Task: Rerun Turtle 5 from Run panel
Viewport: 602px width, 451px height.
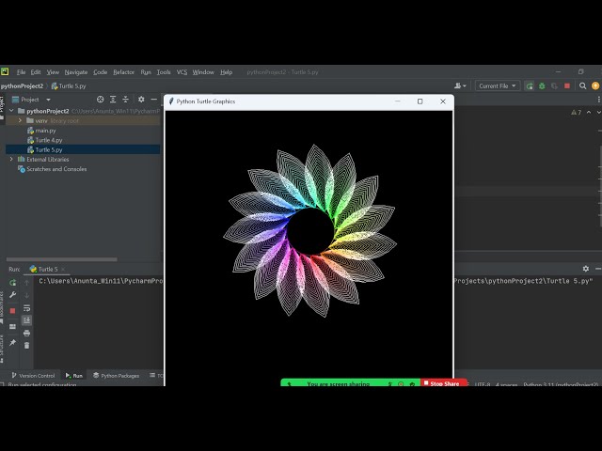Action: (12, 283)
